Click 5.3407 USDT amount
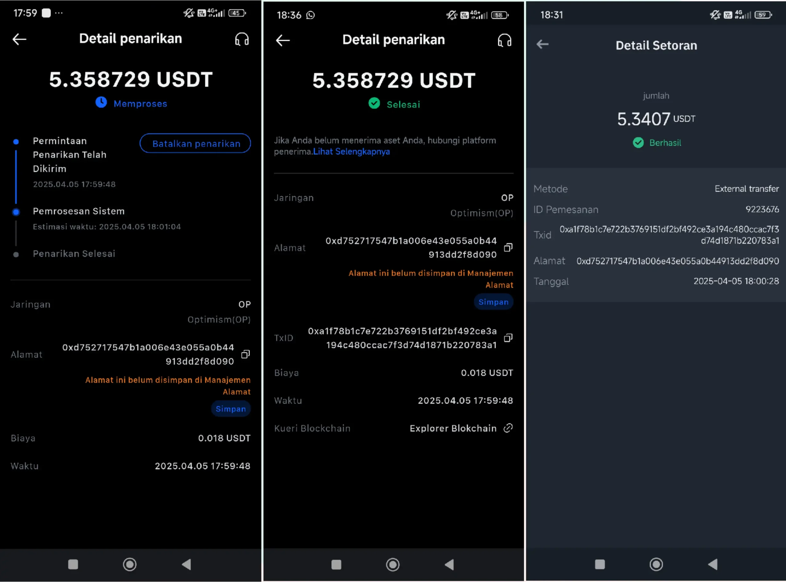 click(656, 119)
